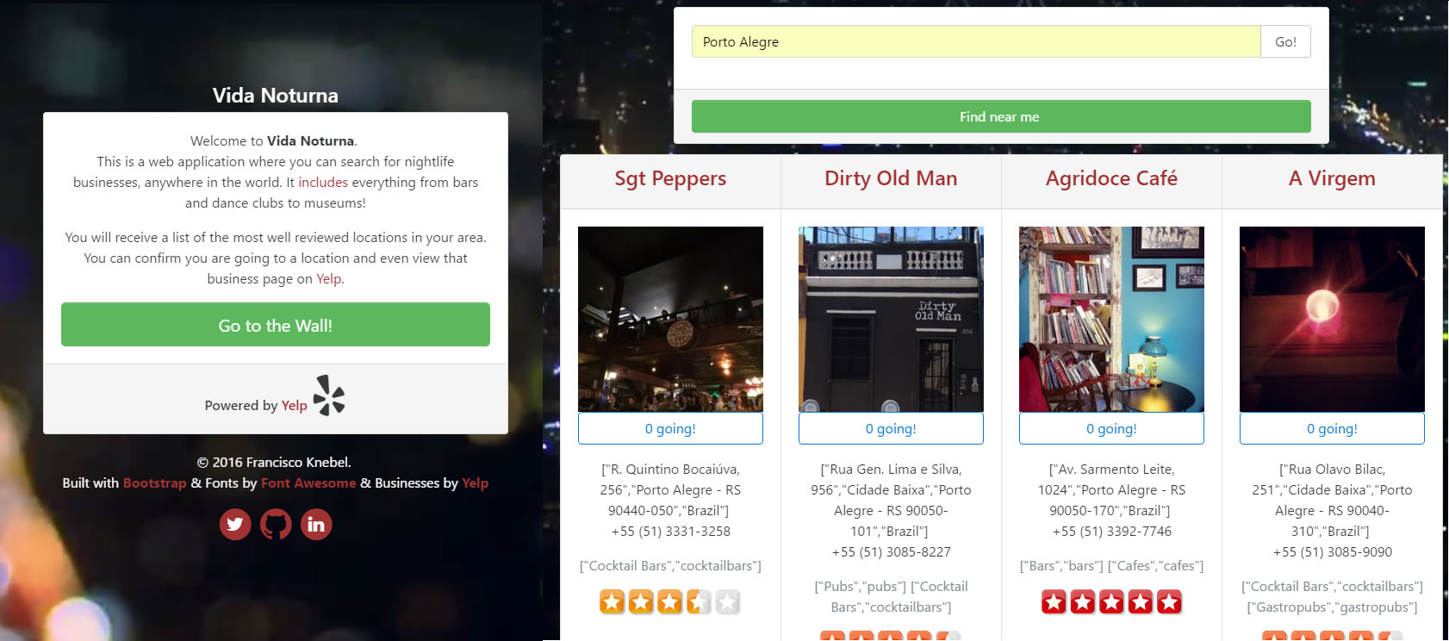Open the GitHub profile icon
The width and height of the screenshot is (1449, 641).
[x=276, y=524]
